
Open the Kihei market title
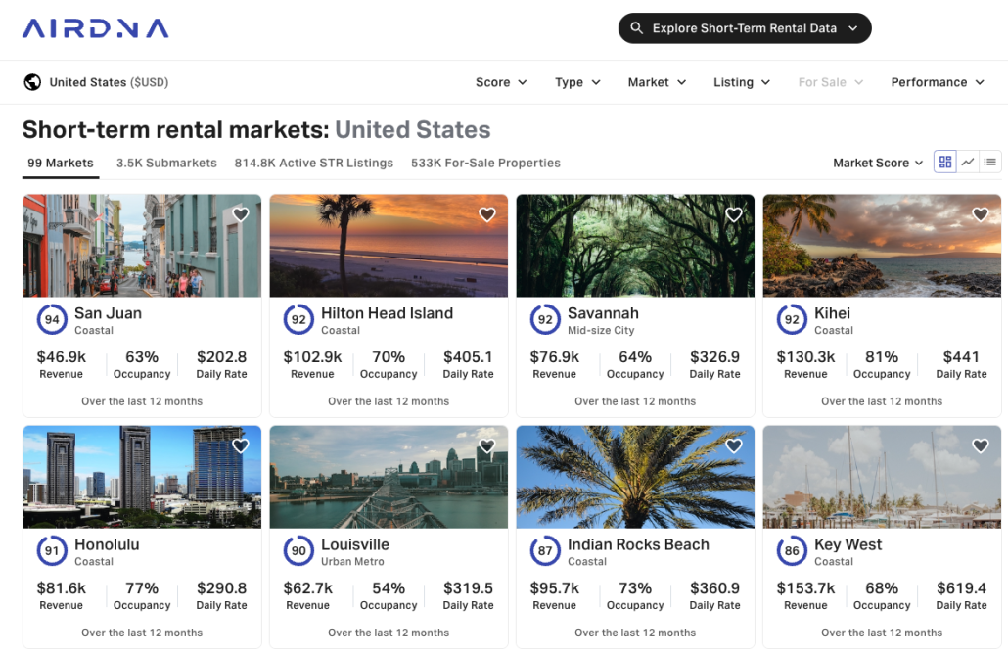[x=832, y=313]
